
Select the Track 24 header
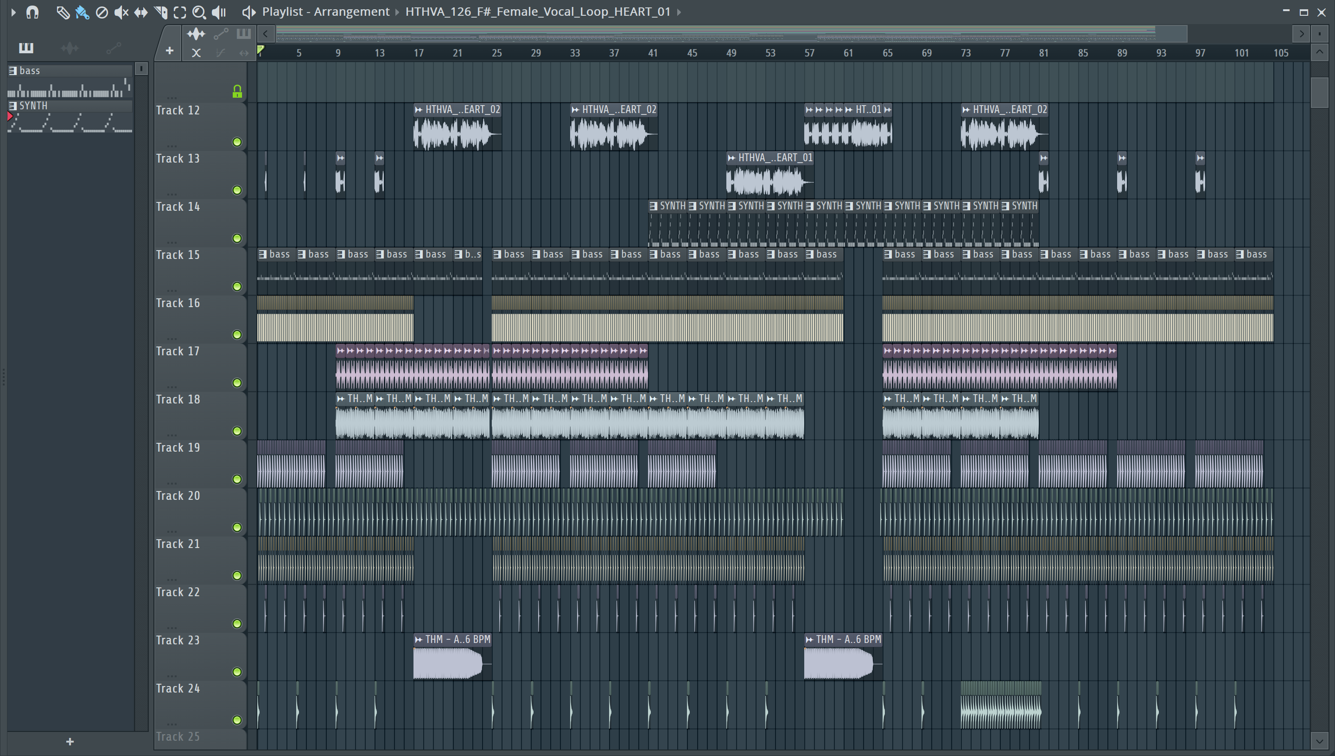pyautogui.click(x=200, y=705)
